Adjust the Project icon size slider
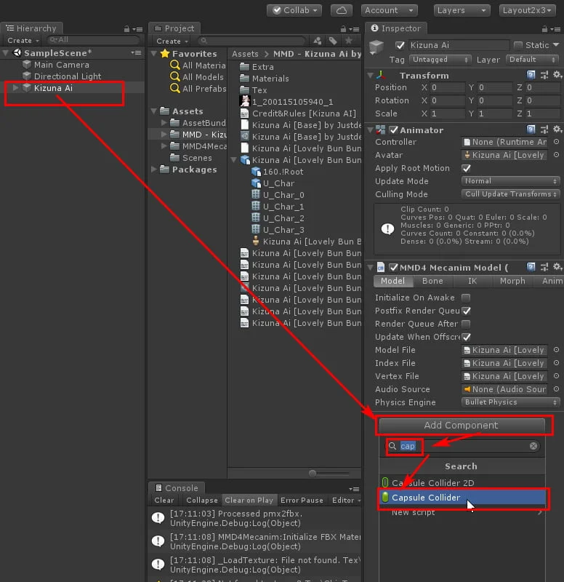This screenshot has height=582, width=564. click(x=313, y=473)
